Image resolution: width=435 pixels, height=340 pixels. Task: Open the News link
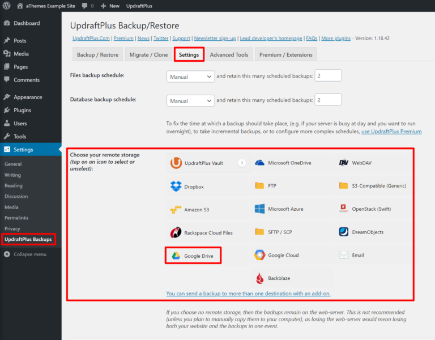pyautogui.click(x=143, y=38)
